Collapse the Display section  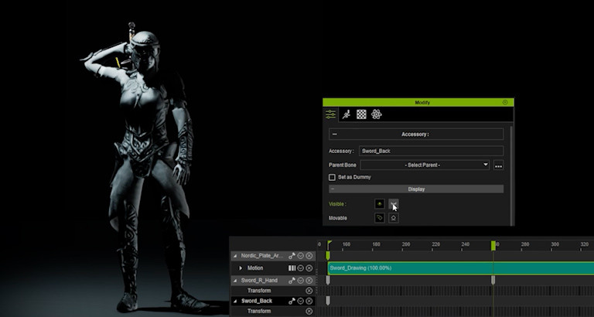click(x=333, y=189)
